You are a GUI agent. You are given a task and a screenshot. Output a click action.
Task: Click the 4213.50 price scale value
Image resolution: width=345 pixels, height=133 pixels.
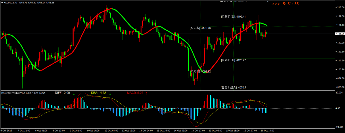[x=340, y=7]
